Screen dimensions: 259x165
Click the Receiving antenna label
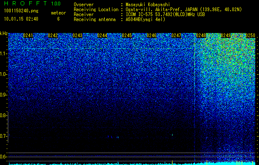click(x=95, y=19)
